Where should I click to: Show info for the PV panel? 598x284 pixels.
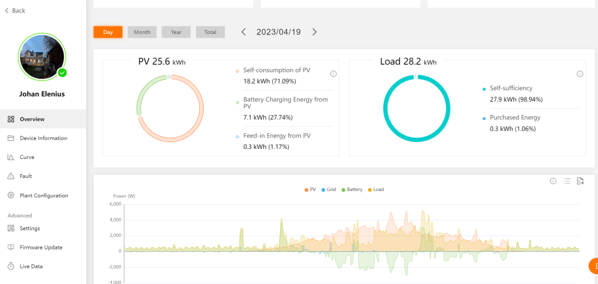[x=334, y=74]
